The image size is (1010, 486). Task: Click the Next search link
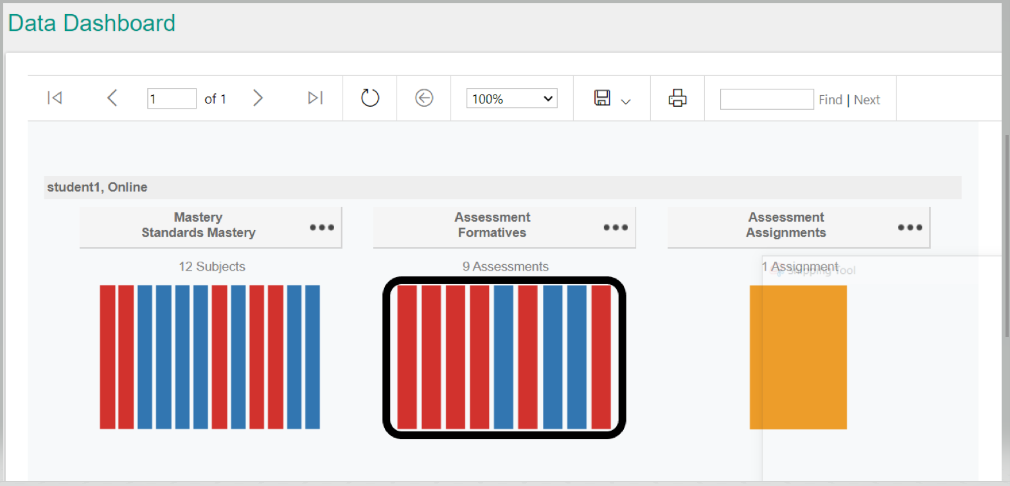(x=867, y=100)
